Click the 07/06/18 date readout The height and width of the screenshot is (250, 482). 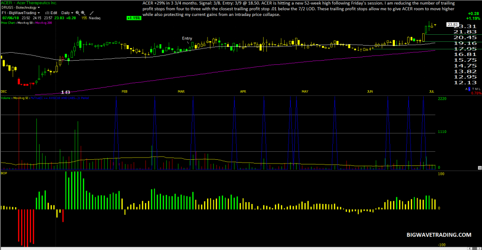click(11, 18)
